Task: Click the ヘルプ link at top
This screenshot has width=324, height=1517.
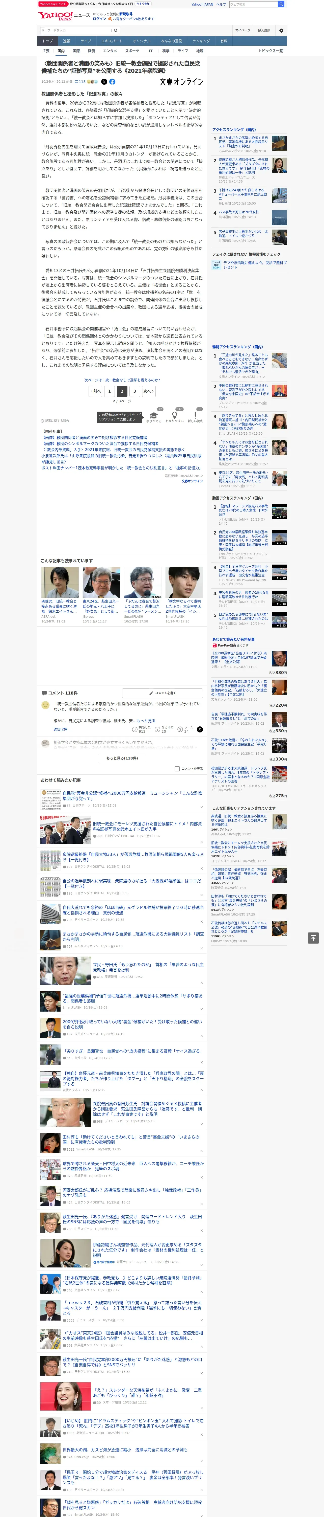Action: point(221,4)
